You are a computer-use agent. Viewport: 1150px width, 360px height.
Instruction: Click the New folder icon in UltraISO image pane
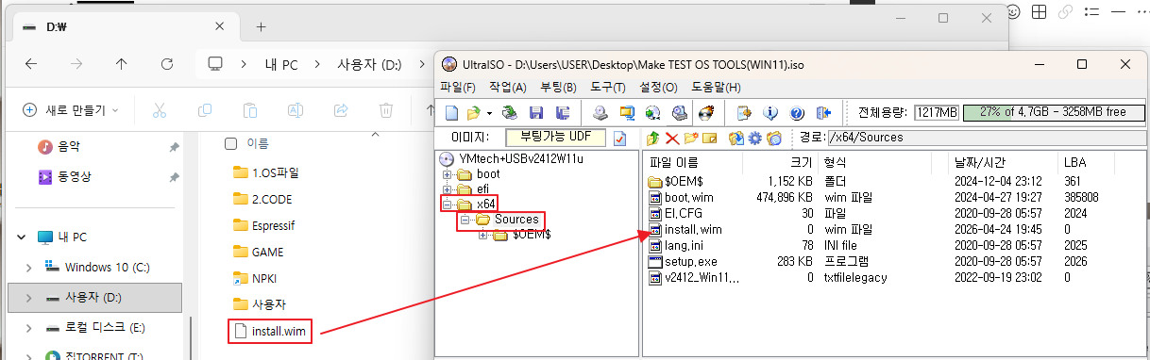[690, 139]
